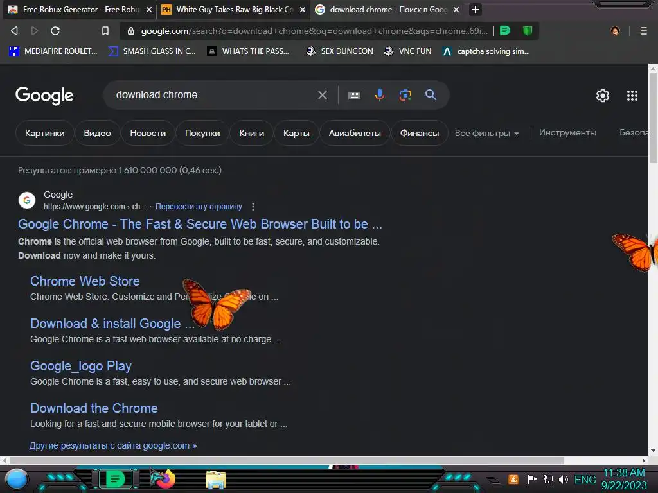Open the green shield ad-block icon
Screen dimensions: 658x493
point(528,31)
